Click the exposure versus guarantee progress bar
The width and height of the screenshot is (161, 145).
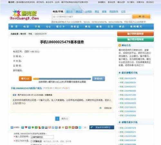(x=62, y=79)
